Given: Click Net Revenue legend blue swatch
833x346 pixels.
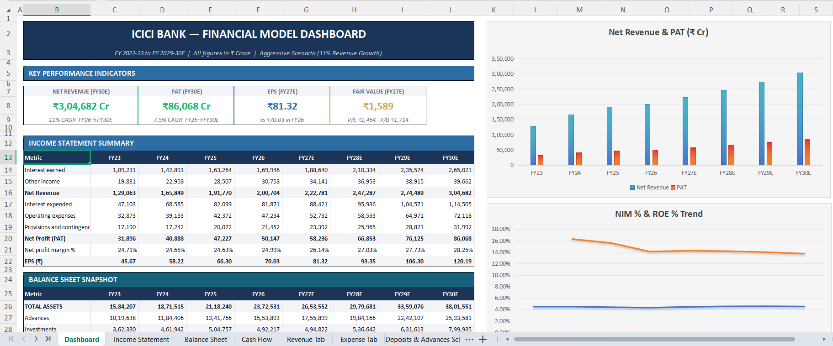Looking at the screenshot, I should tap(632, 188).
